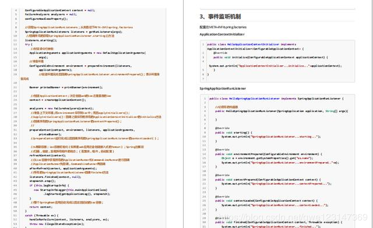This screenshot has width=373, height=228.
Task: Click the line "SpringApplicationRunListeners listeners = getRunListeners(args);"
Action: 73,31
